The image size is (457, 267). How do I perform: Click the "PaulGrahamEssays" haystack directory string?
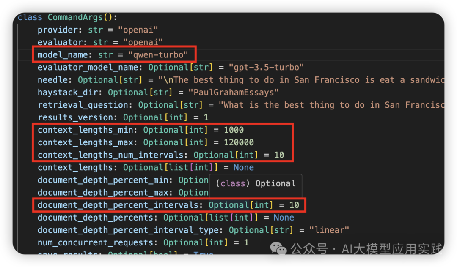click(234, 93)
